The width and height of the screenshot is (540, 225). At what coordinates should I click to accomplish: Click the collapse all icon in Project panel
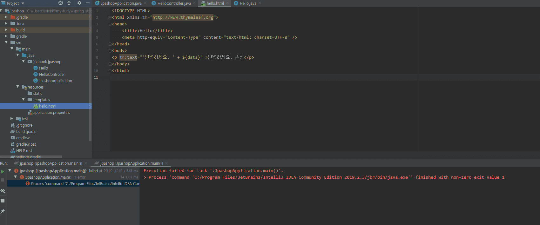[x=69, y=3]
